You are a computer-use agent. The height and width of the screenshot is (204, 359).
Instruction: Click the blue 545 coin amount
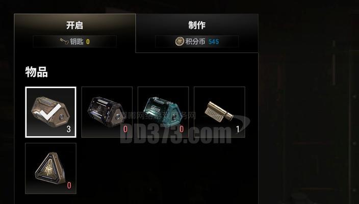(214, 42)
